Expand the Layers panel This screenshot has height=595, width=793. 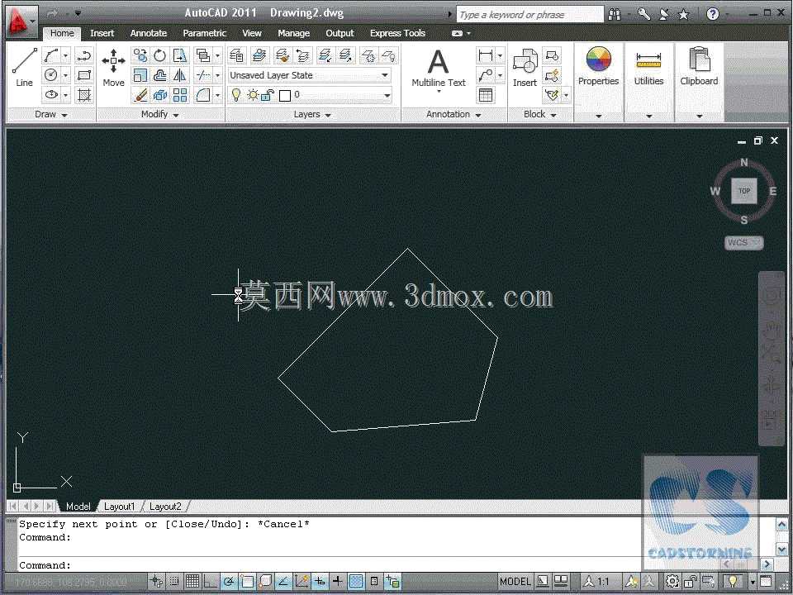click(x=312, y=114)
